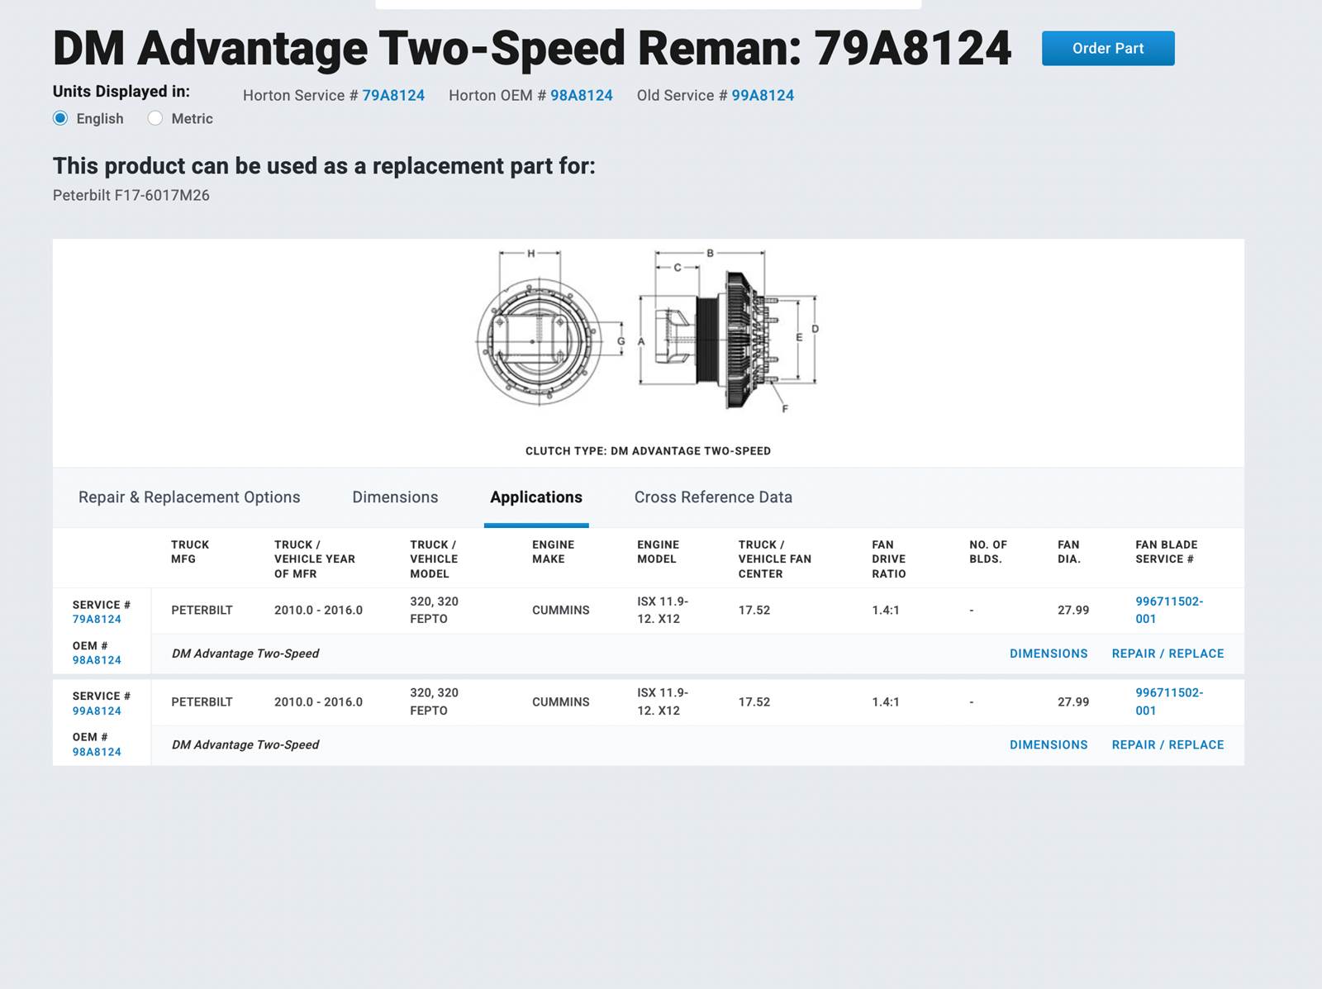Open the Cross Reference Data tab
This screenshot has height=989, width=1322.
[x=713, y=497]
